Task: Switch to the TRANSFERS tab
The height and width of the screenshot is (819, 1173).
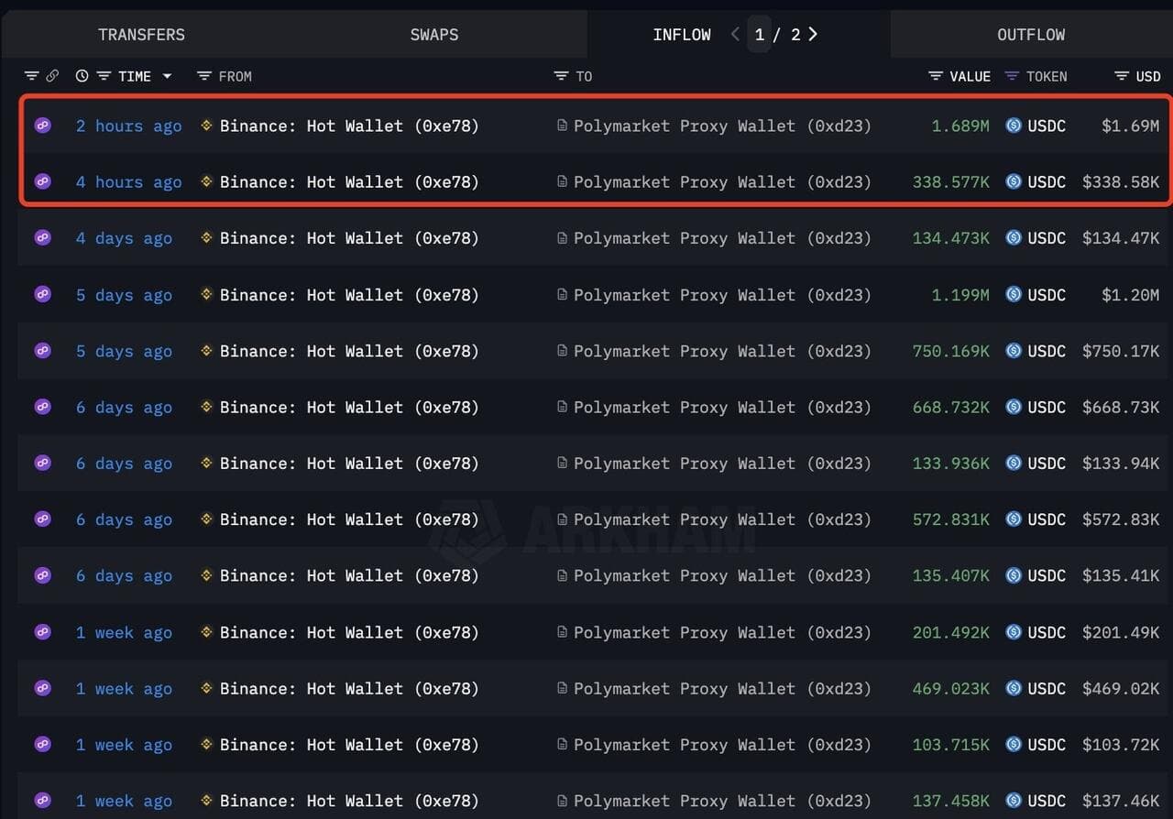Action: (x=141, y=35)
